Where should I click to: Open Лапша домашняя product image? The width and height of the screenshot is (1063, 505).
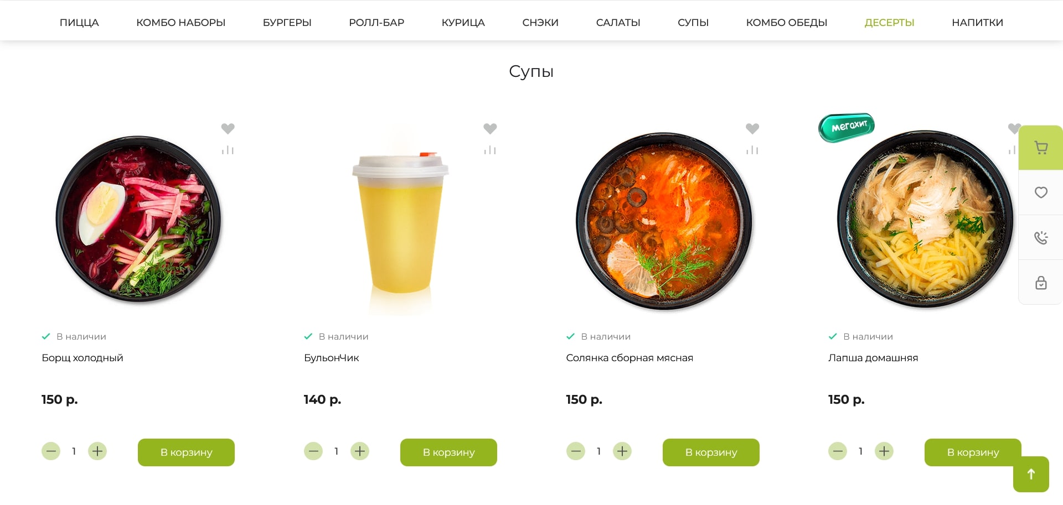point(925,219)
